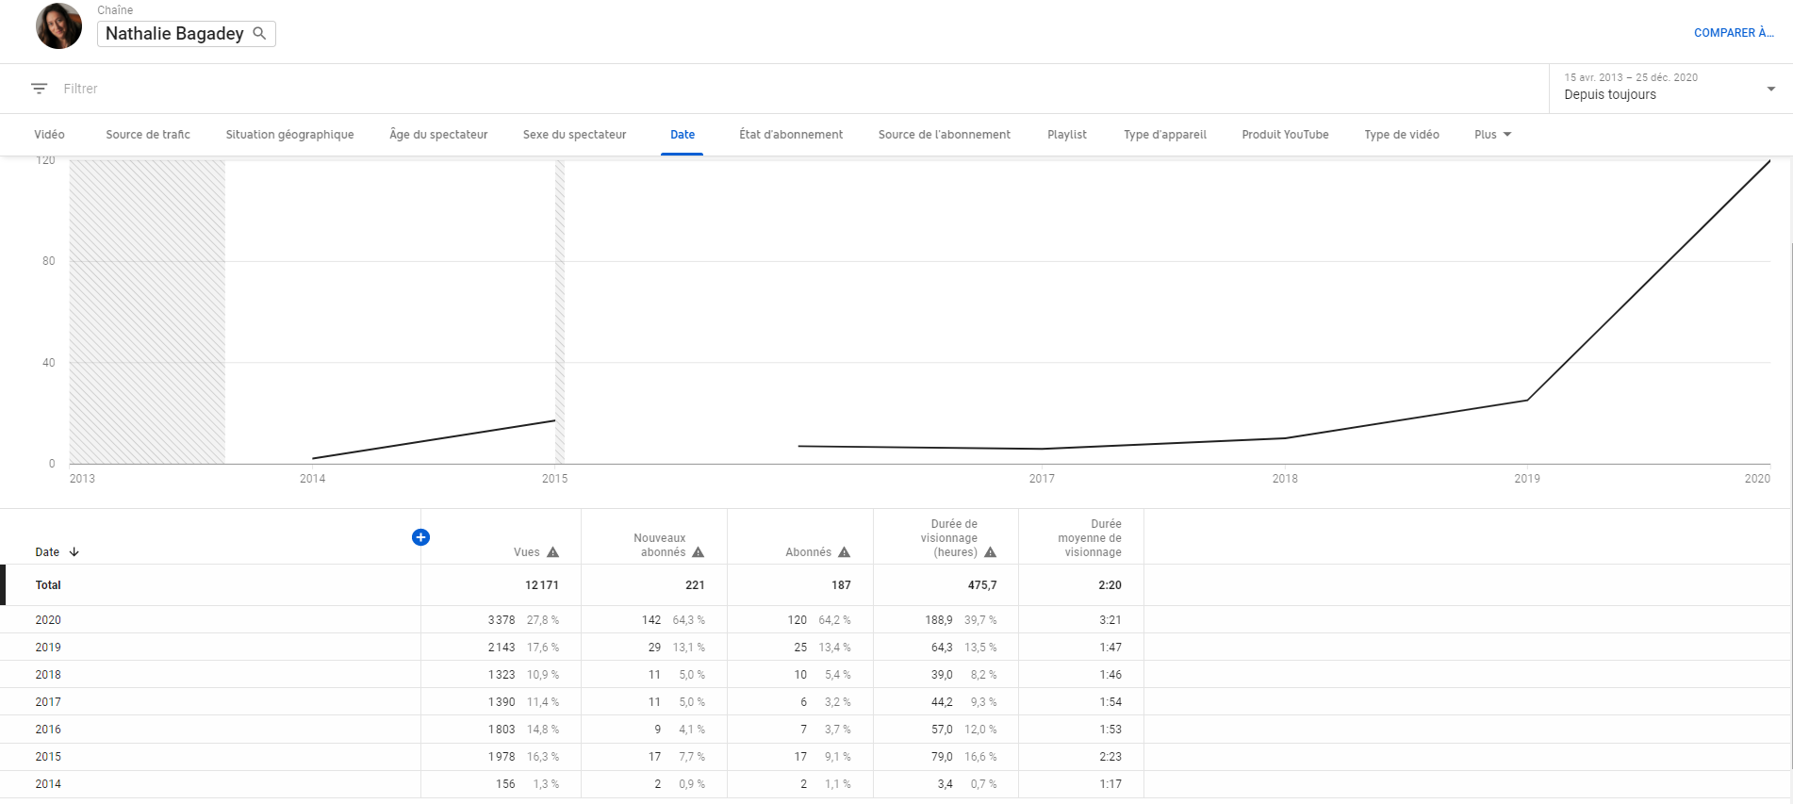The width and height of the screenshot is (1793, 804).
Task: Select the Sexe du spectateur tab
Action: (574, 135)
